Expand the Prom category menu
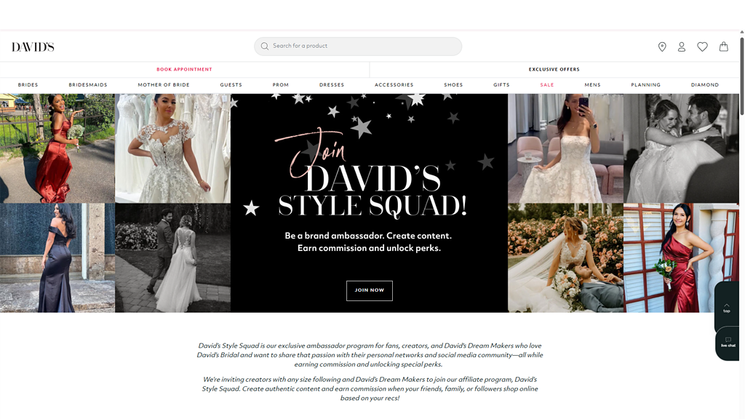 click(281, 85)
